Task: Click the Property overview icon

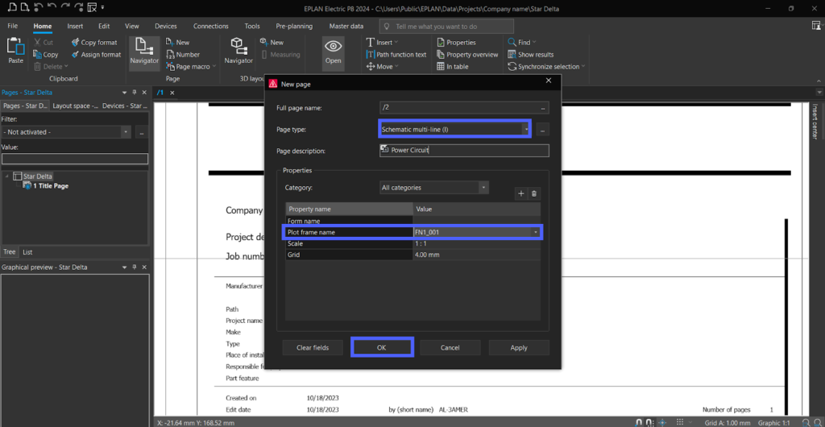Action: pyautogui.click(x=441, y=55)
